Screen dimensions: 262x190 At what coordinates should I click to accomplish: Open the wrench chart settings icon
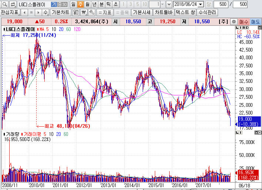click(91, 12)
